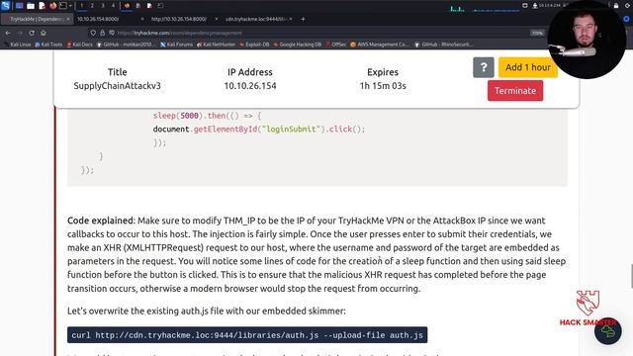Viewport: 633px width, 356px height.
Task: Click the machine IP address 10.10.26.154
Action: click(x=250, y=86)
